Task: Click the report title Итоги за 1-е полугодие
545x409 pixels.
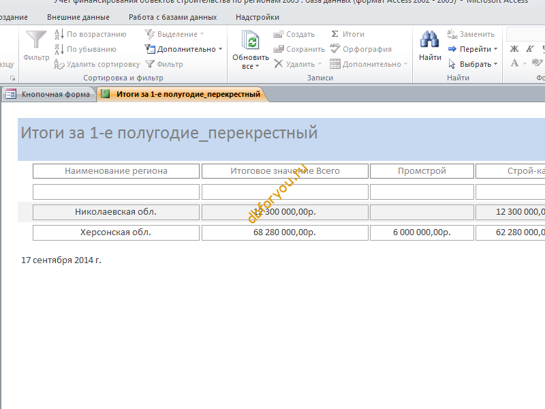Action: tap(169, 133)
